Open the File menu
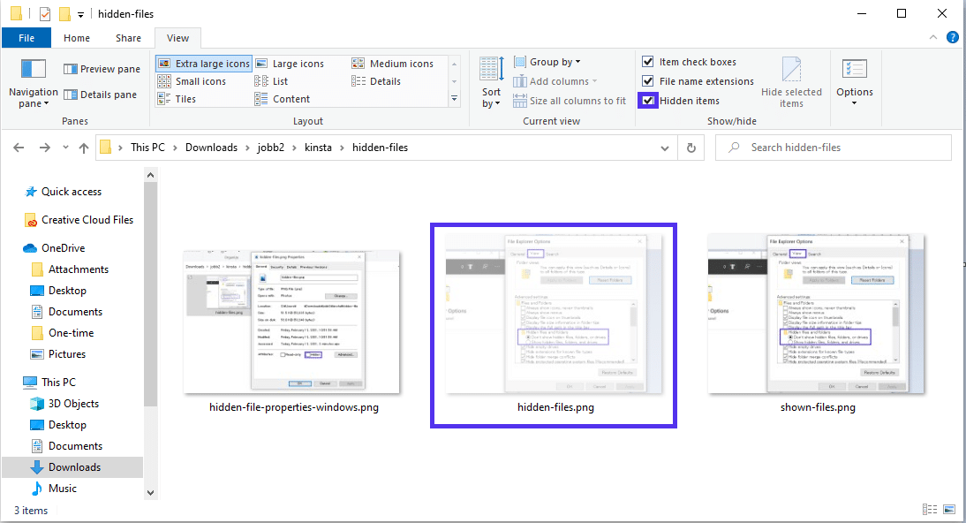 [26, 38]
